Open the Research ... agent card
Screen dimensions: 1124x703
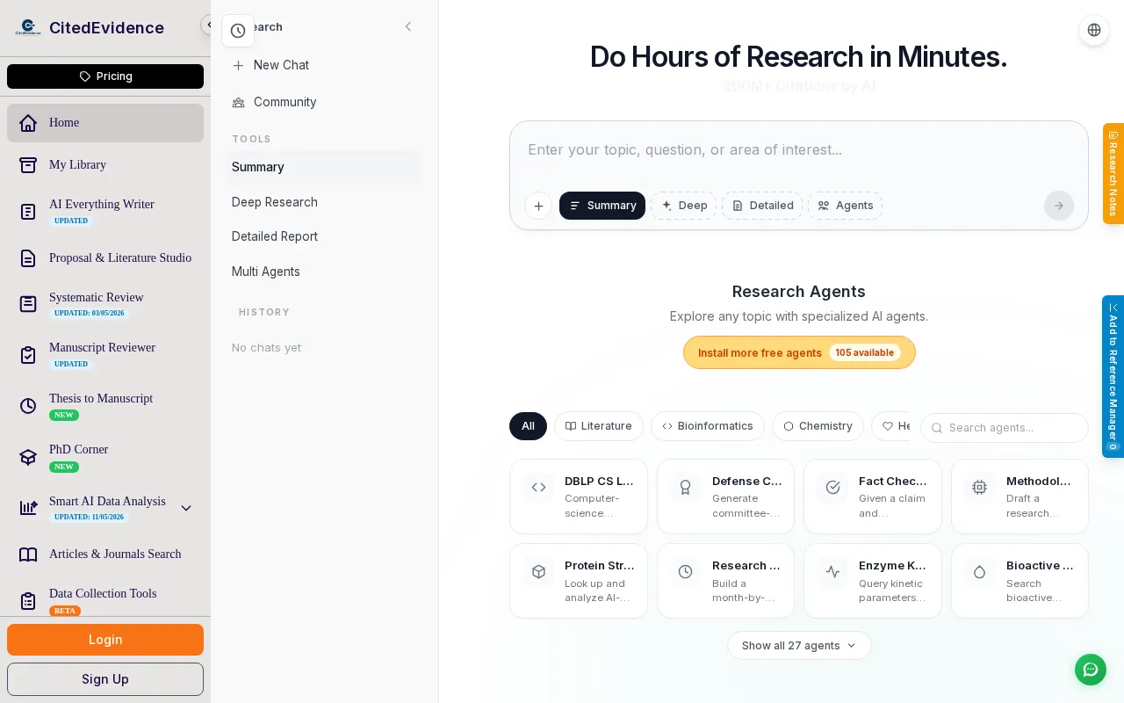click(x=725, y=581)
